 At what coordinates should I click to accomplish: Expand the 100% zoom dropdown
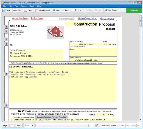point(32,125)
